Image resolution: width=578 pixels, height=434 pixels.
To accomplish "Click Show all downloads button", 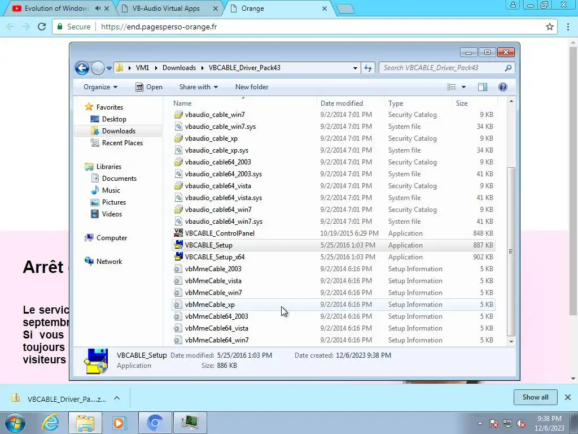I will 535,397.
